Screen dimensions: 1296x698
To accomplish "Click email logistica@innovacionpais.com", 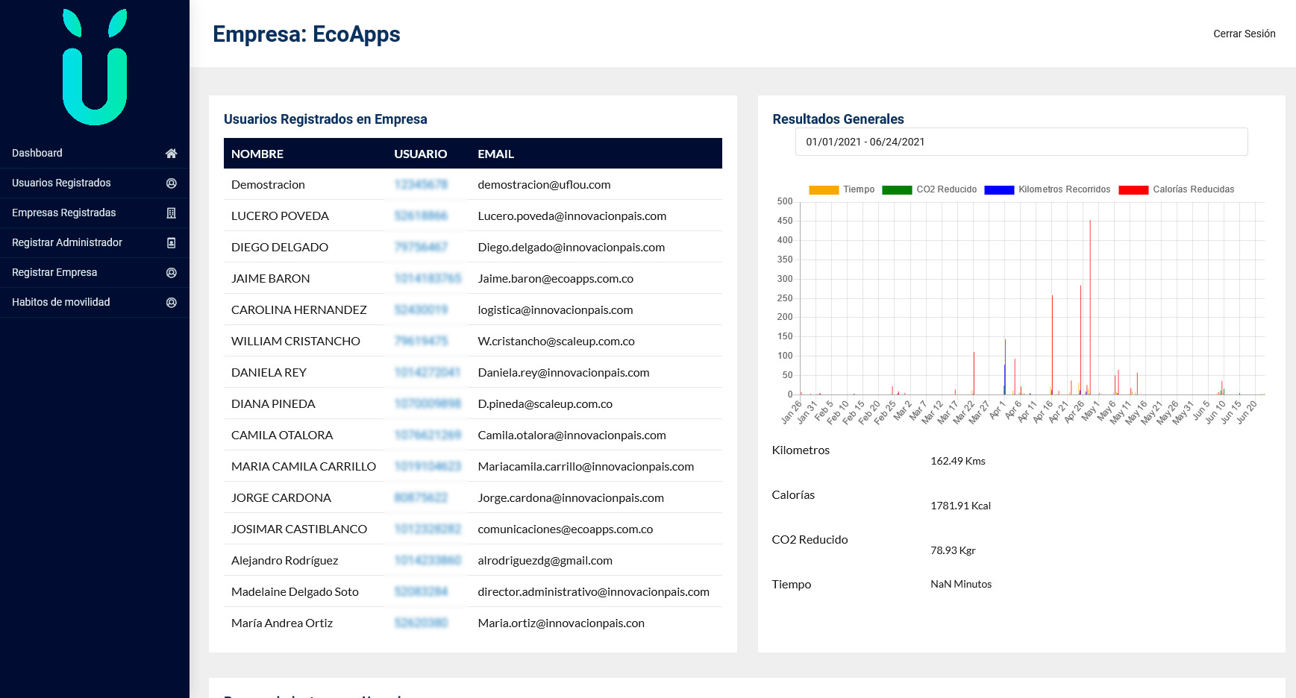I will pos(555,309).
